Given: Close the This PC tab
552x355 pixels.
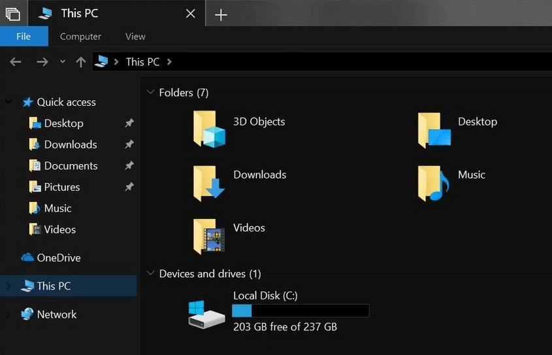Looking at the screenshot, I should click(x=191, y=14).
